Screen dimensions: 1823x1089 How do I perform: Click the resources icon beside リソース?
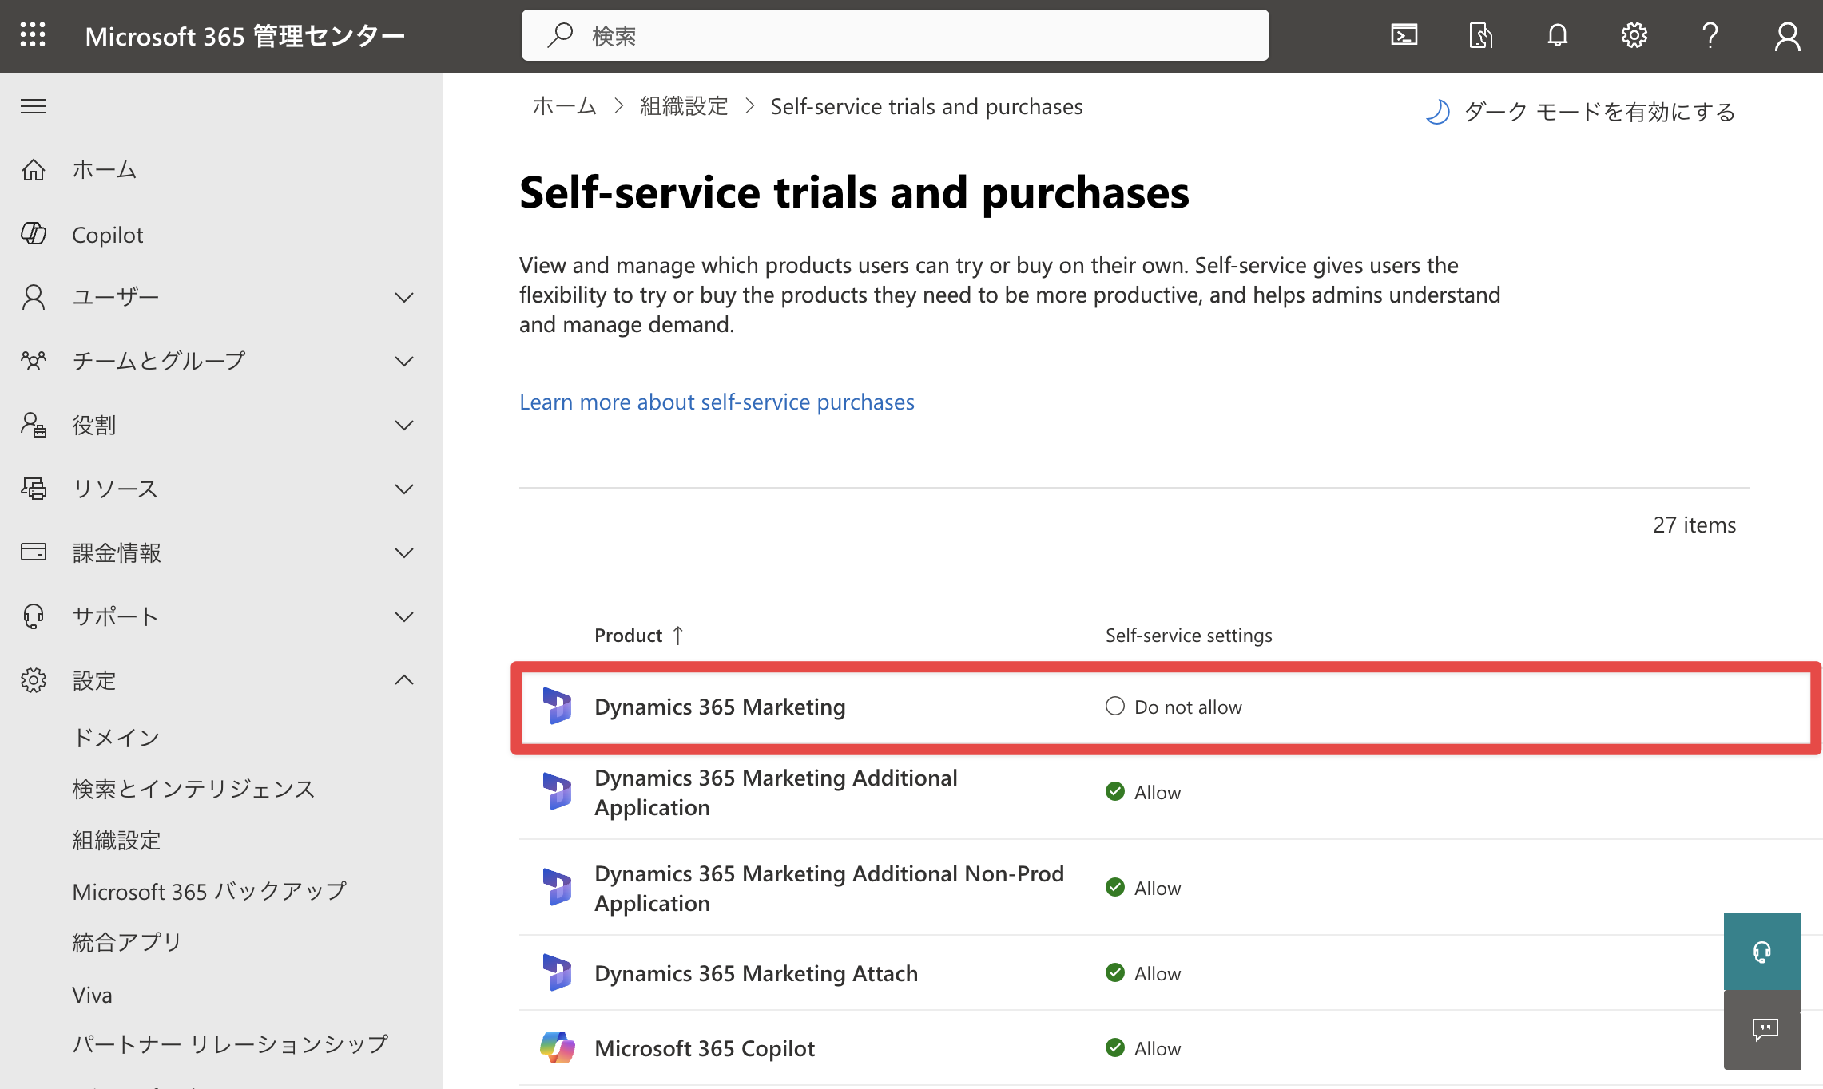[34, 489]
